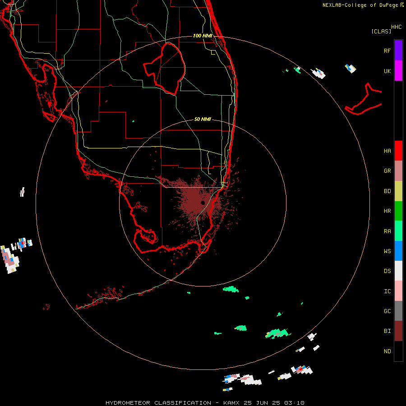Click the '100 NMI' range ring label
Screen dimensions: 406x406
pyautogui.click(x=203, y=36)
